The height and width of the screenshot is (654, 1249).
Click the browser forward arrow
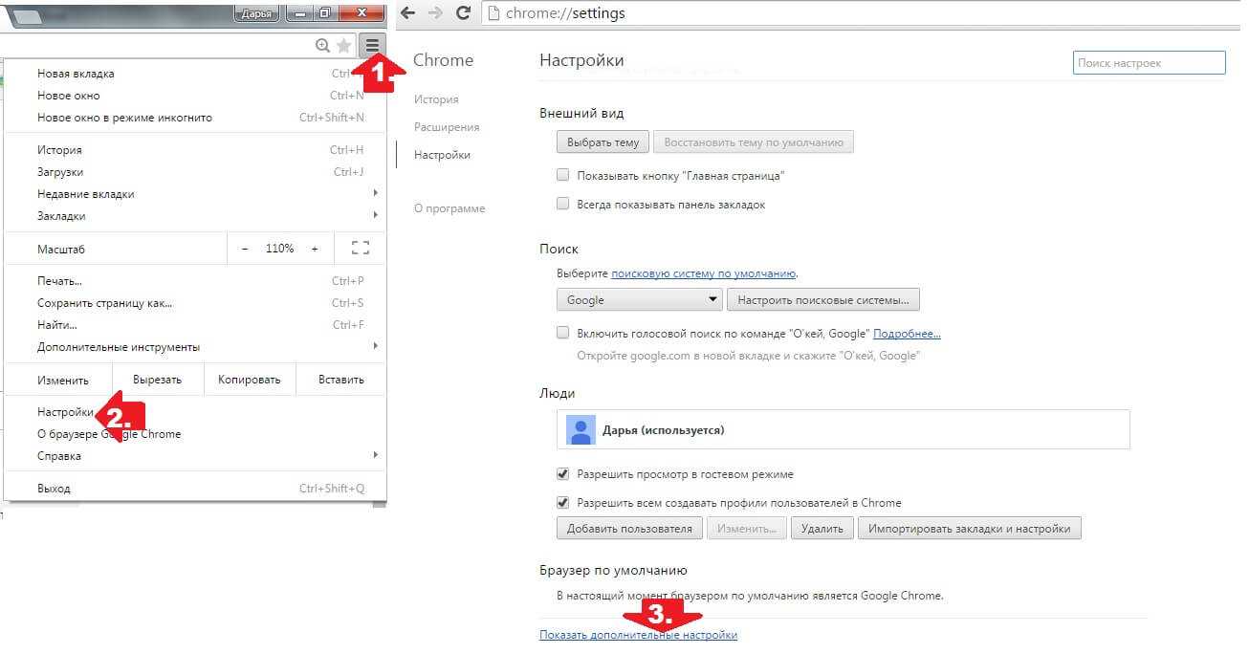click(x=435, y=13)
